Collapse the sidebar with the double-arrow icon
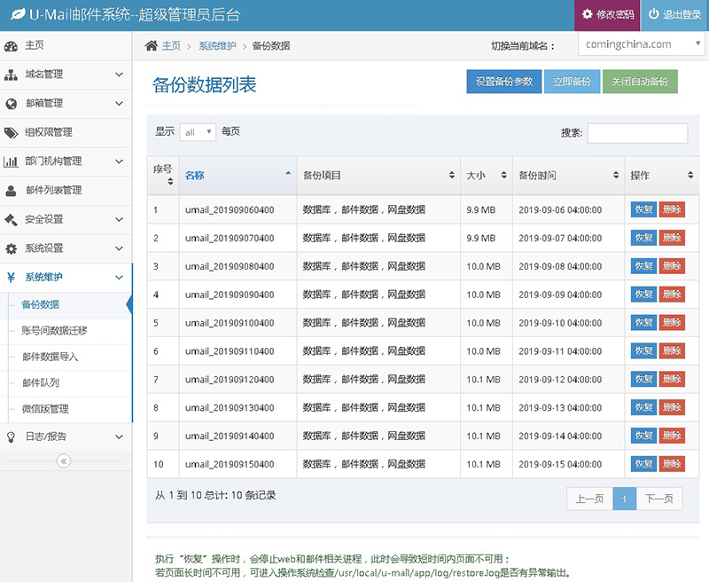Viewport: 709px width, 582px height. tap(64, 461)
